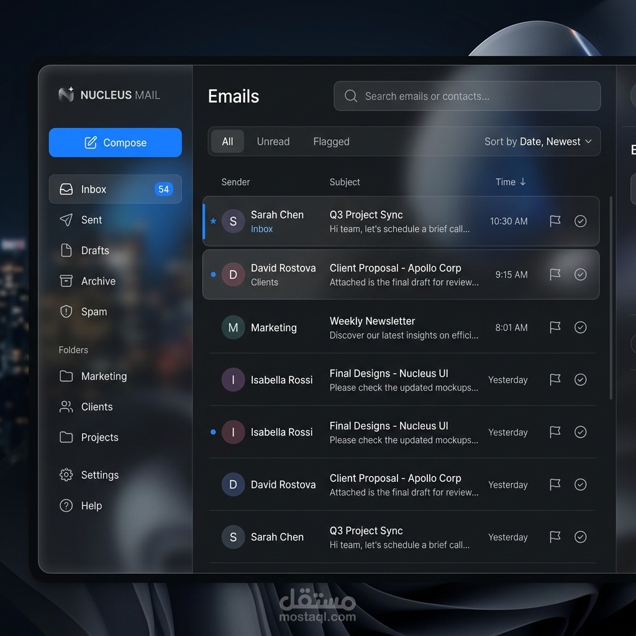
Task: Click the pencil icon on Compose
Action: pyautogui.click(x=91, y=142)
